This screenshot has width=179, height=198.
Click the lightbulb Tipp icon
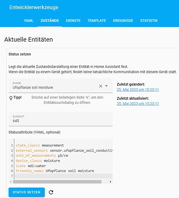point(11,98)
